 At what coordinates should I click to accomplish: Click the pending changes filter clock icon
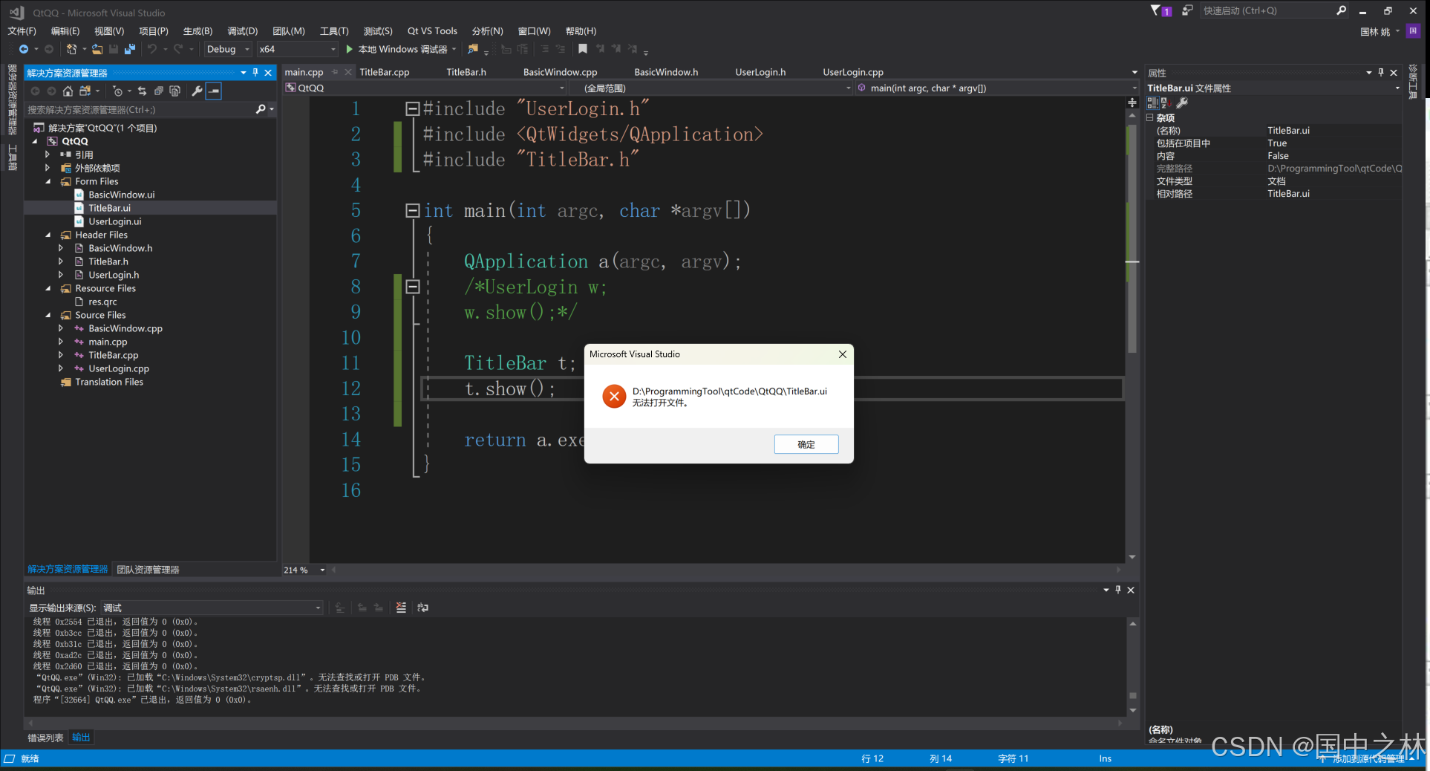pyautogui.click(x=117, y=91)
